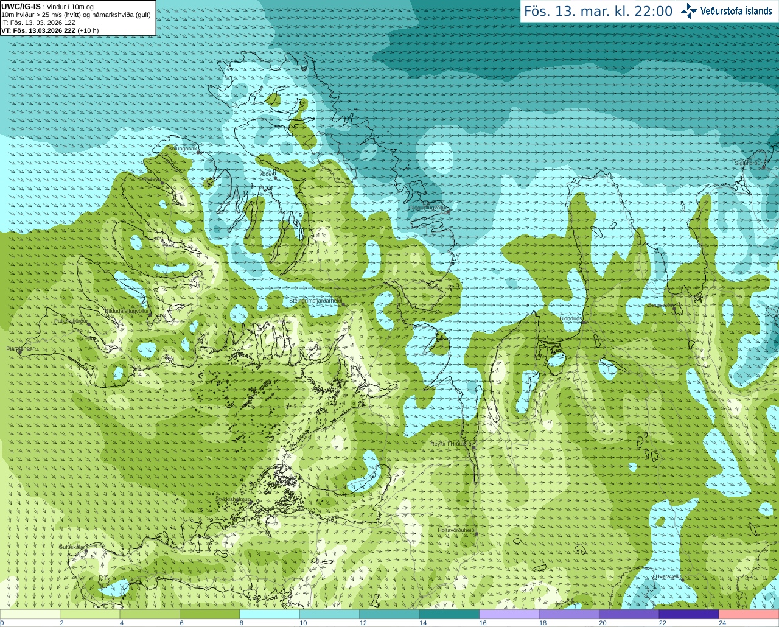779x627 pixels.
Task: Click the Patreksfjörður station label
Action: pyautogui.click(x=71, y=321)
